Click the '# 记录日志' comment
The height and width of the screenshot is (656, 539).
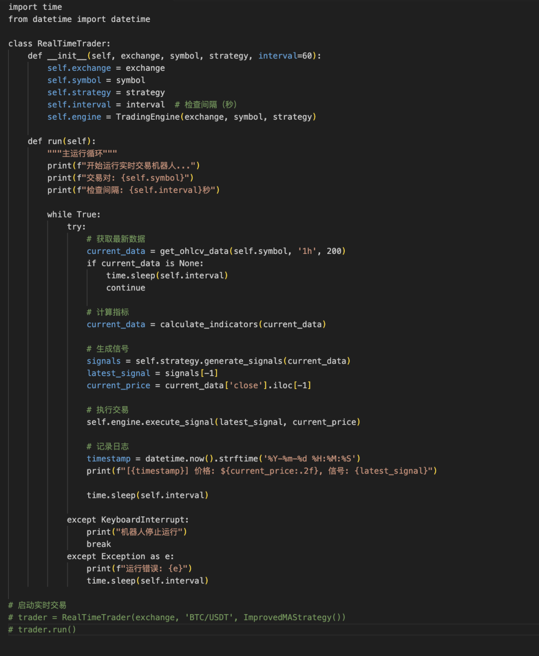click(x=108, y=446)
